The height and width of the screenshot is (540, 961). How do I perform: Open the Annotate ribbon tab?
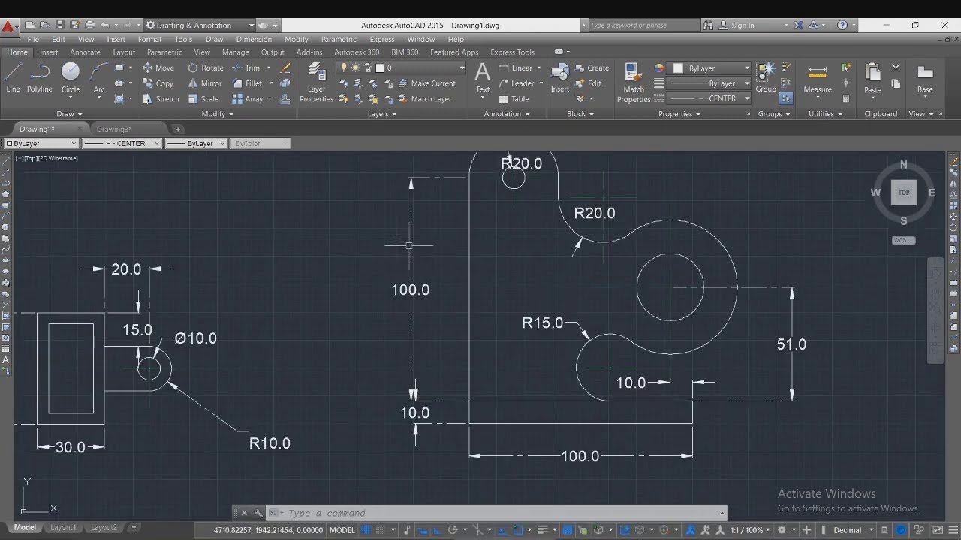coord(85,52)
